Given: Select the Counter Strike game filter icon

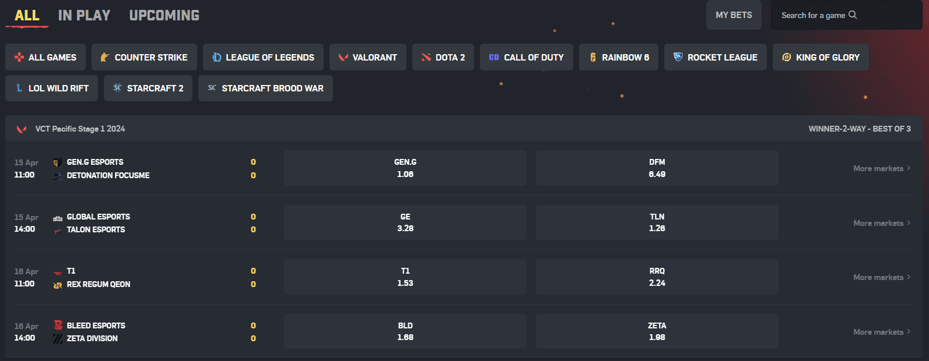Looking at the screenshot, I should coord(105,57).
